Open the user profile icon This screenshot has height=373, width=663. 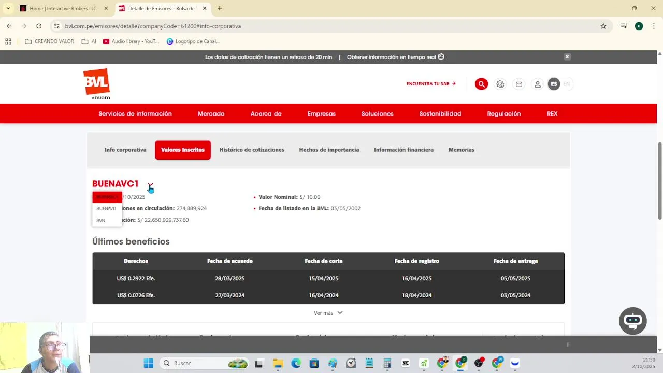(x=538, y=84)
